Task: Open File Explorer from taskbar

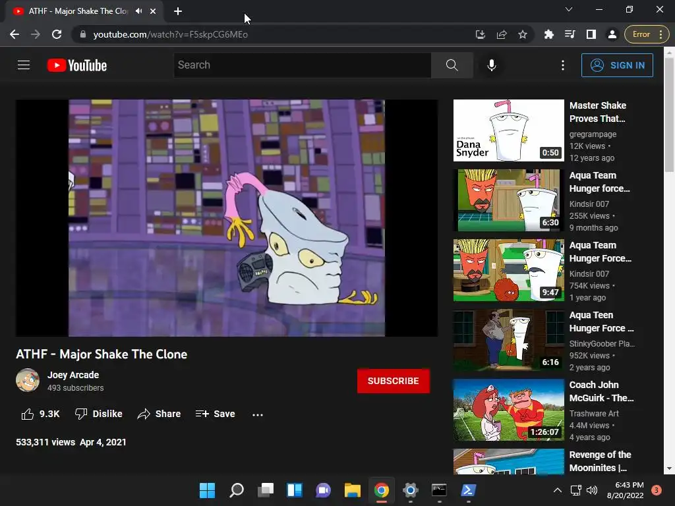Action: (x=352, y=490)
